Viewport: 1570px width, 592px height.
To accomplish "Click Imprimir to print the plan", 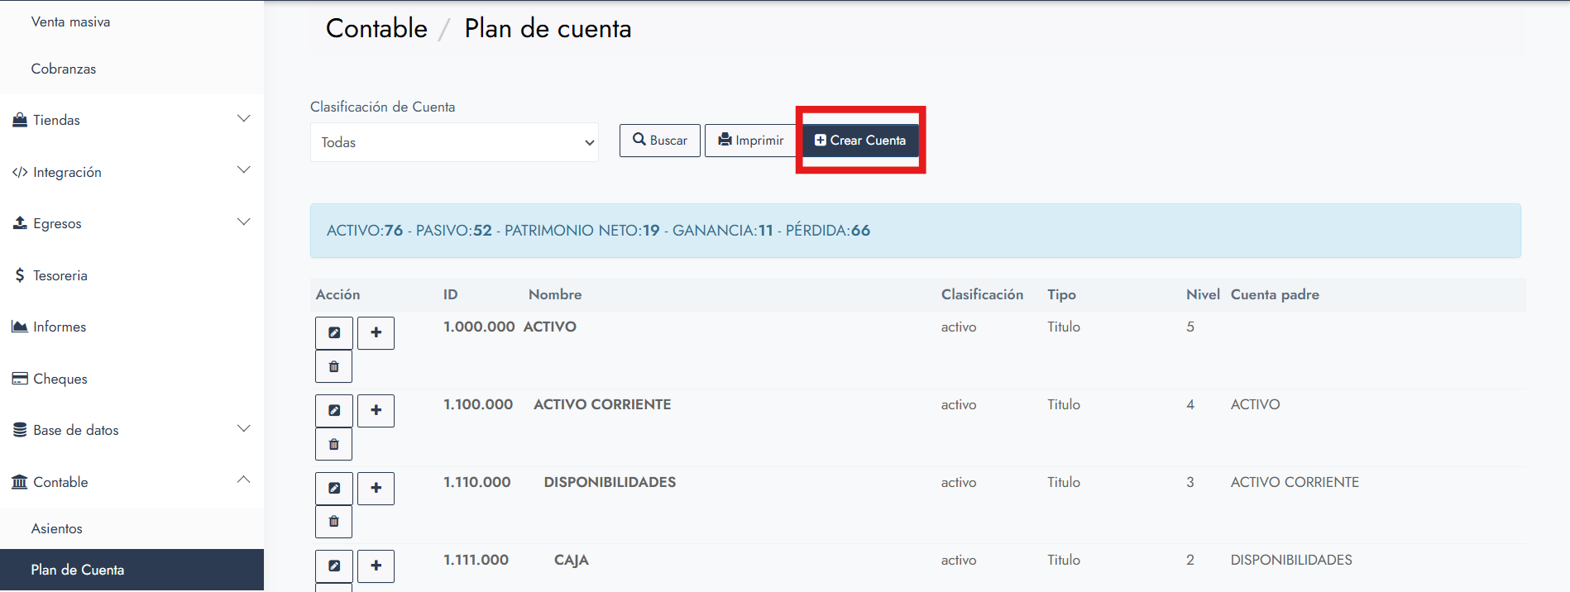I will coord(751,141).
